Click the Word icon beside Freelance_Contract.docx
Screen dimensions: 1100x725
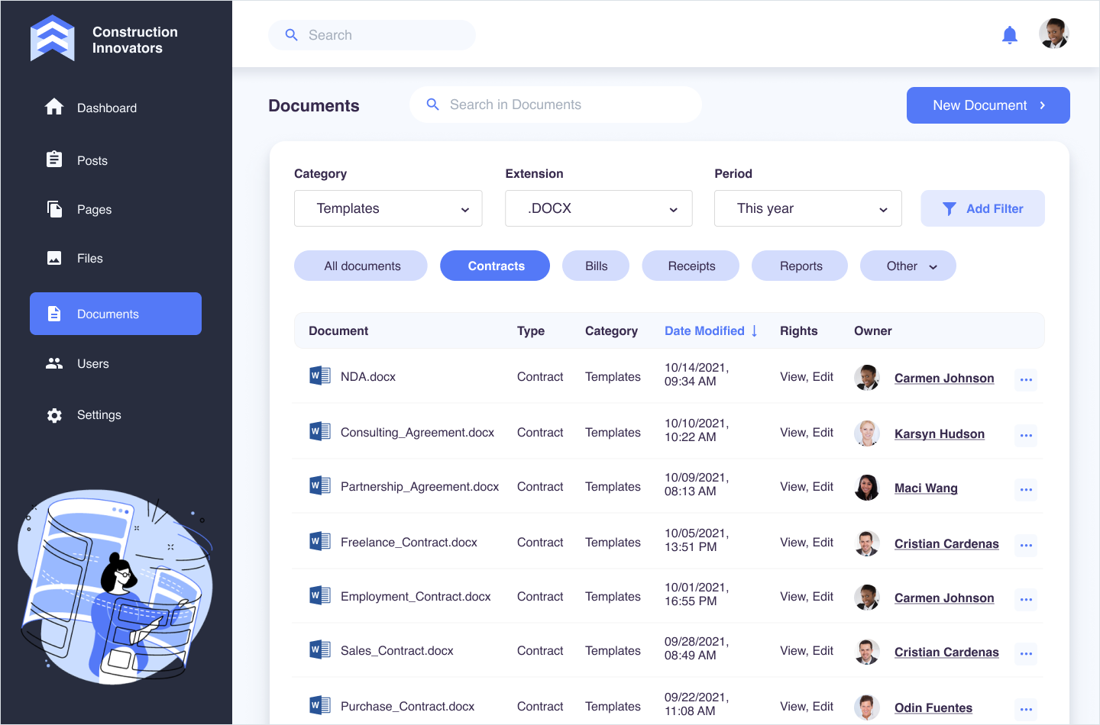(x=319, y=542)
